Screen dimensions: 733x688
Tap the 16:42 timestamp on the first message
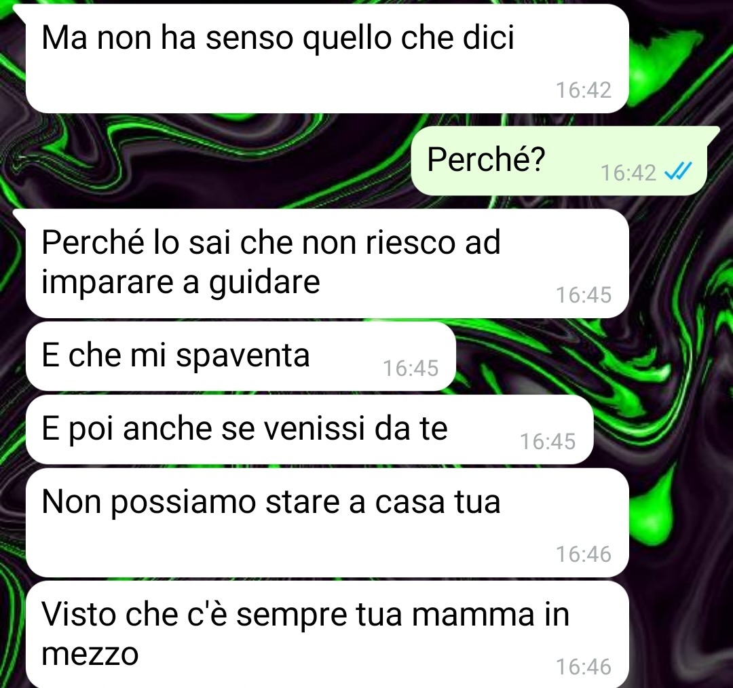point(584,90)
